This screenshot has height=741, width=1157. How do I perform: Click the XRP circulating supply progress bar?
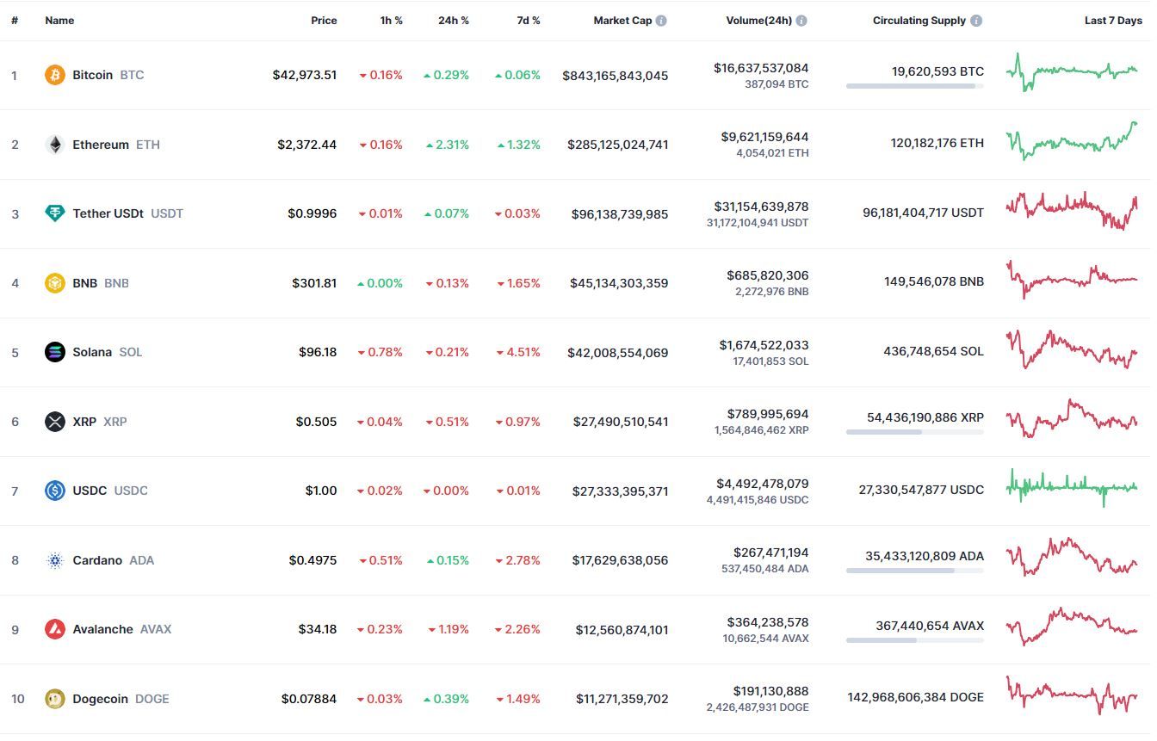pyautogui.click(x=915, y=432)
